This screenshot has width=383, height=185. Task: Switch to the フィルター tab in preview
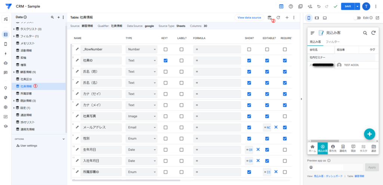coord(333,42)
